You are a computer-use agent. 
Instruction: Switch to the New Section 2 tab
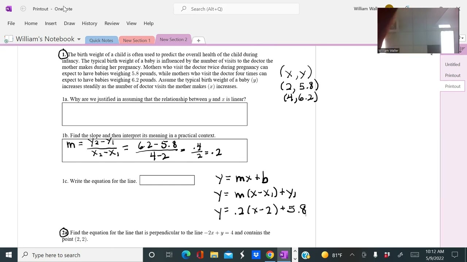(173, 39)
